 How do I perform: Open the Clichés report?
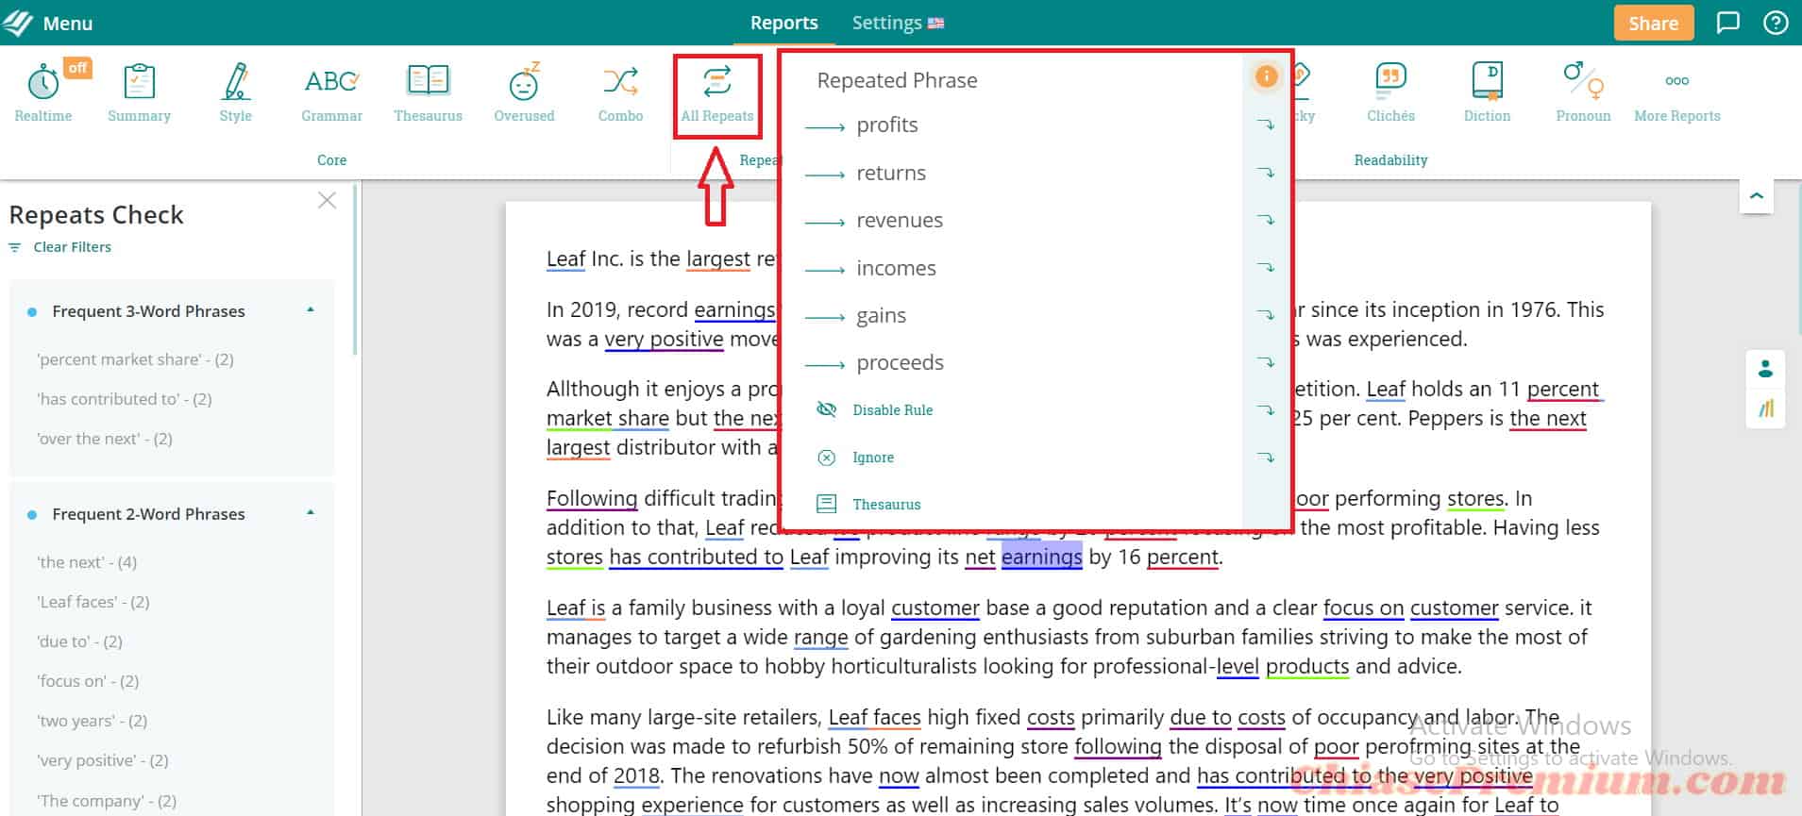click(x=1390, y=92)
